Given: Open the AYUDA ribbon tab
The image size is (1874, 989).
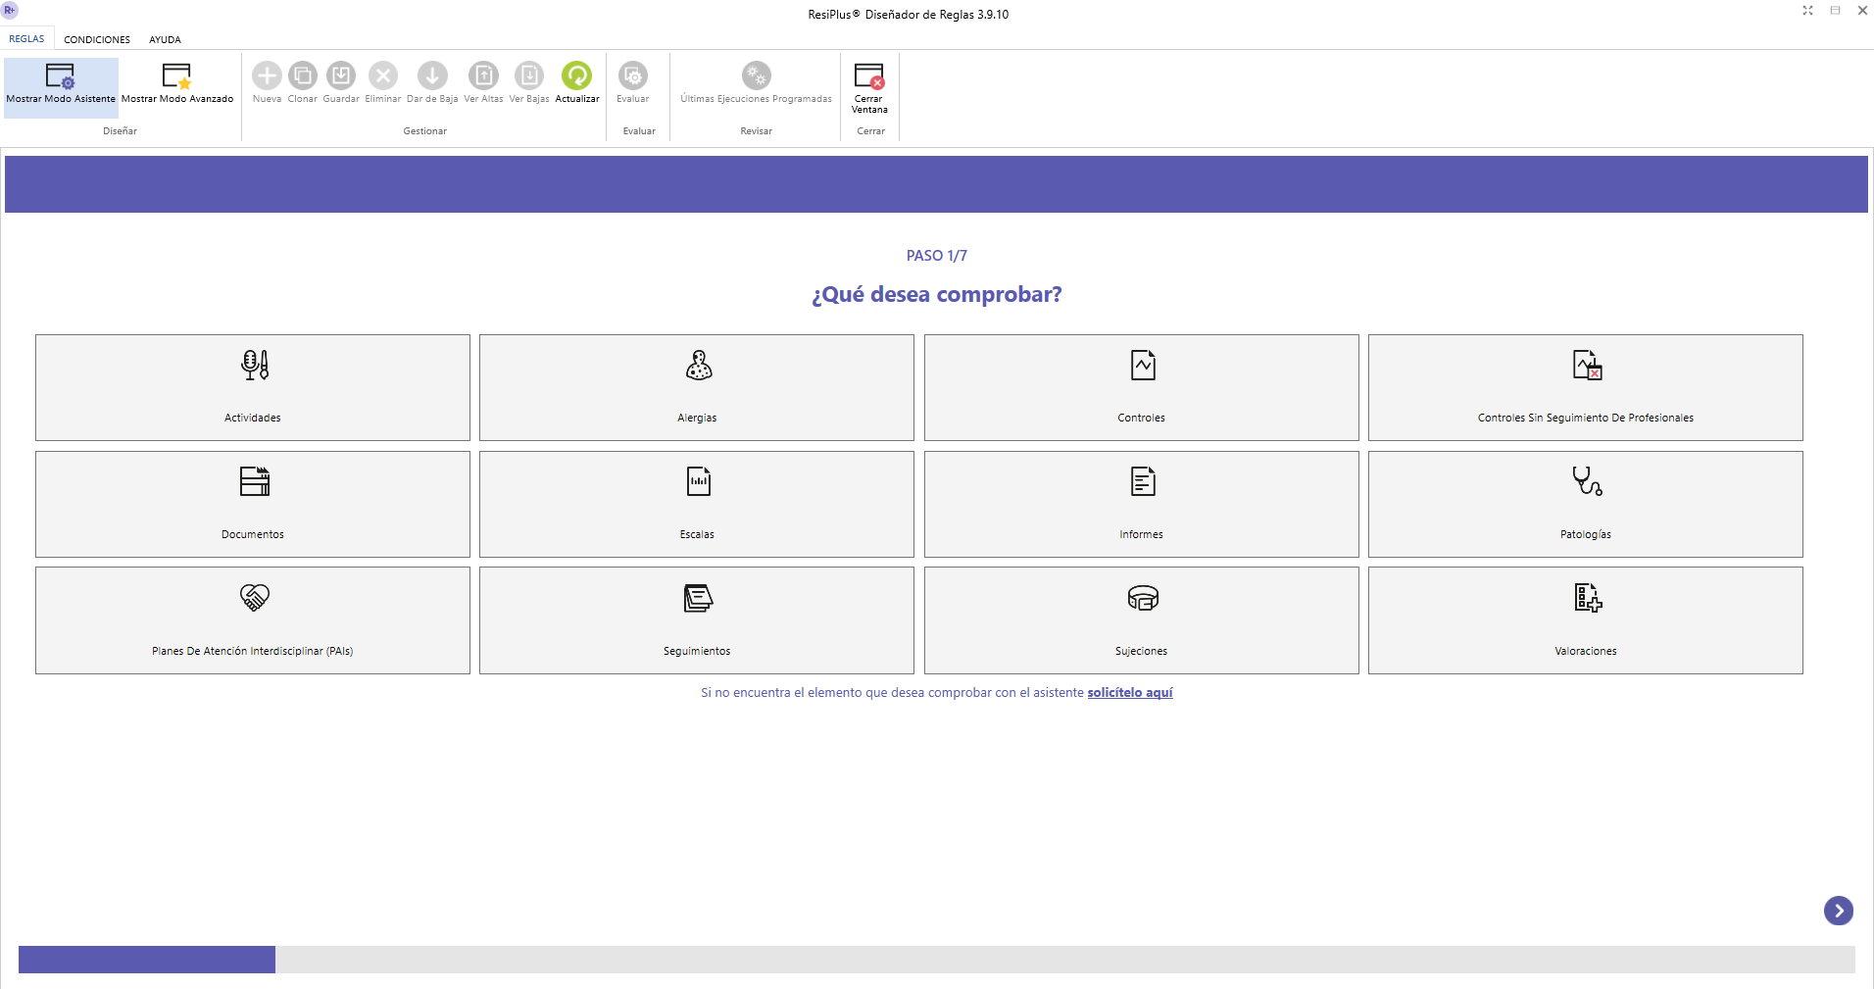Looking at the screenshot, I should (165, 40).
